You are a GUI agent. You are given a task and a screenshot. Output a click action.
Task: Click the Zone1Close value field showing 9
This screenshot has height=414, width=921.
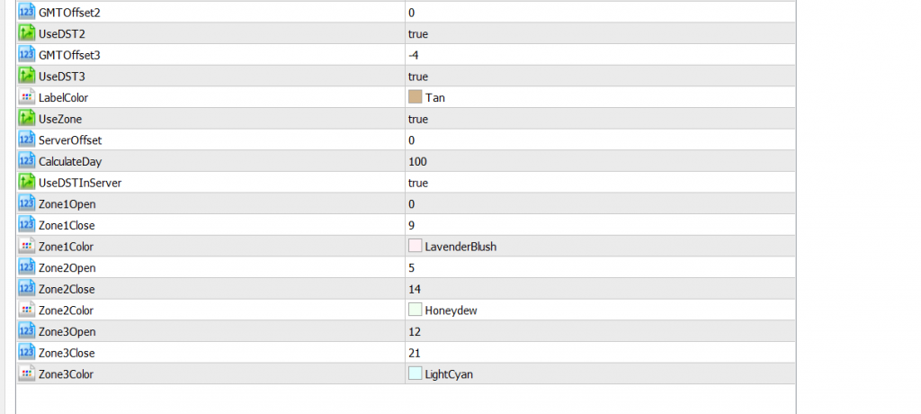(x=600, y=225)
